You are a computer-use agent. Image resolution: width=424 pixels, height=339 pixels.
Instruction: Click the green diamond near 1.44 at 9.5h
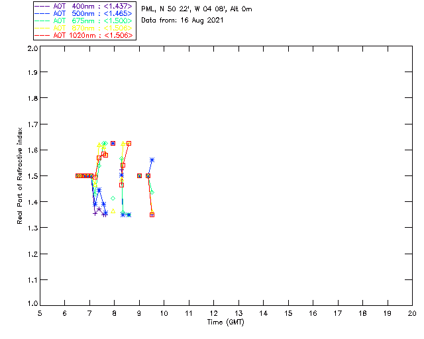[x=152, y=193]
